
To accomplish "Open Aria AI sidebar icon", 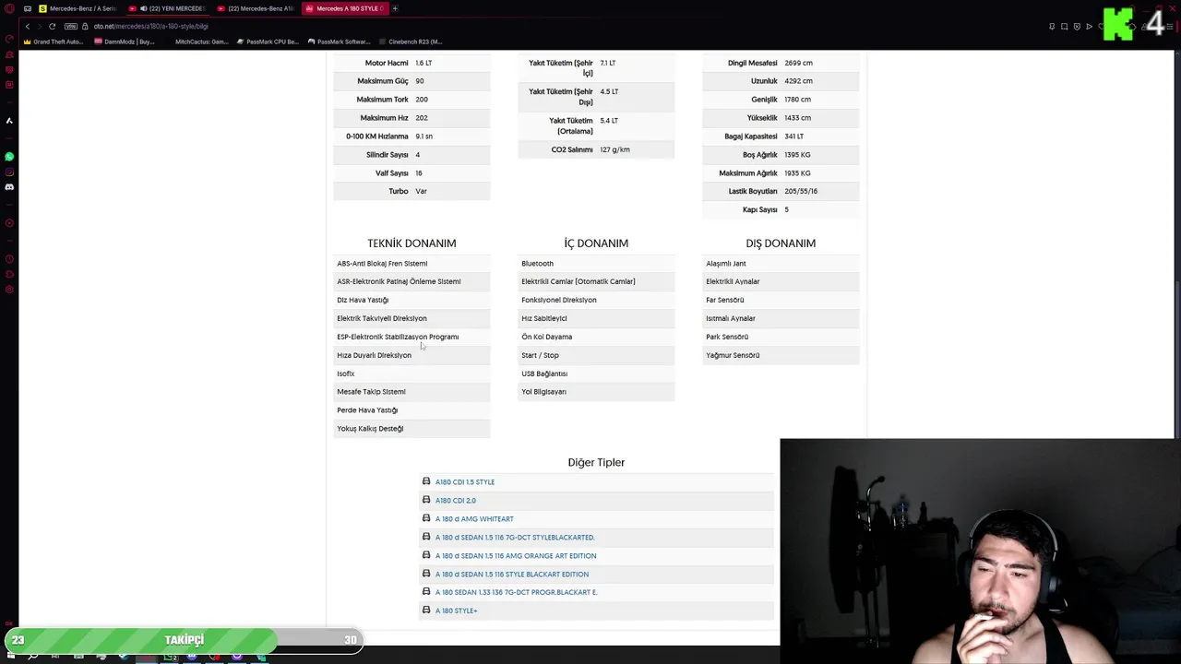I will click(x=9, y=121).
